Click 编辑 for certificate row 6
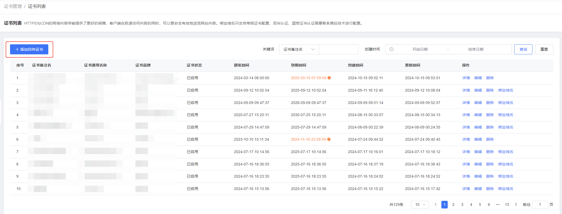This screenshot has width=562, height=214. click(478, 139)
